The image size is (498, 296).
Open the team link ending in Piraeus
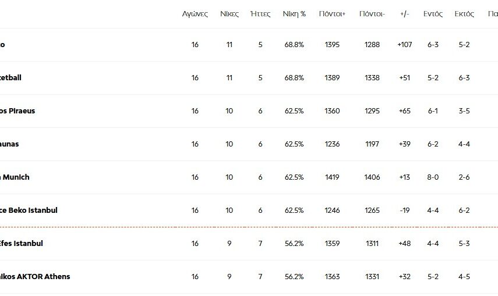point(17,111)
